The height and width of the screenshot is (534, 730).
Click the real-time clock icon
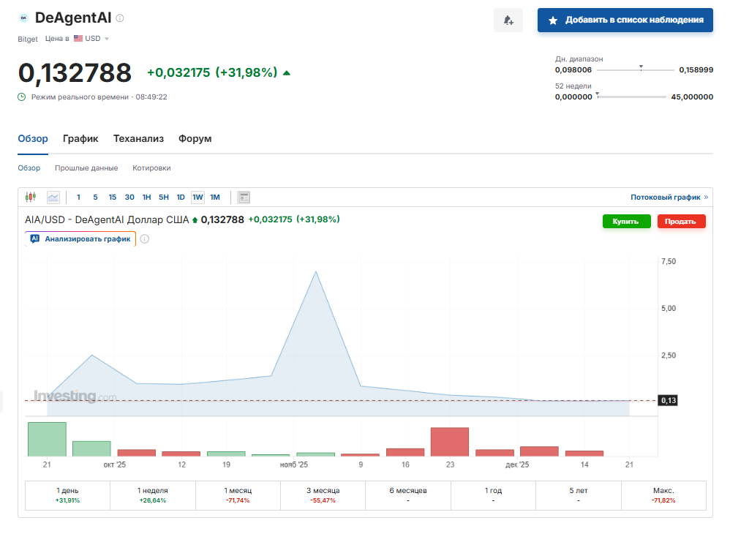22,97
